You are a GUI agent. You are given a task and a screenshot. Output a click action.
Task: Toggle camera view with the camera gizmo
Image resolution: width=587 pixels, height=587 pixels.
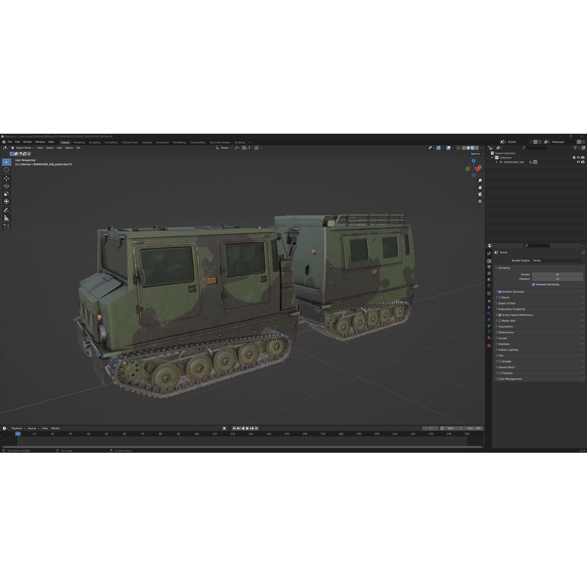click(479, 195)
